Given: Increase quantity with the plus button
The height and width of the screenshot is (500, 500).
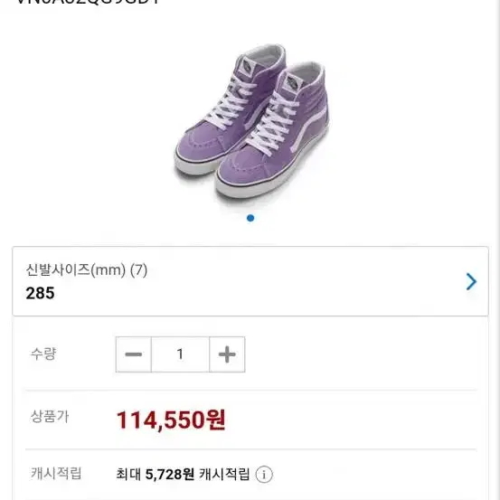Looking at the screenshot, I should (x=227, y=354).
